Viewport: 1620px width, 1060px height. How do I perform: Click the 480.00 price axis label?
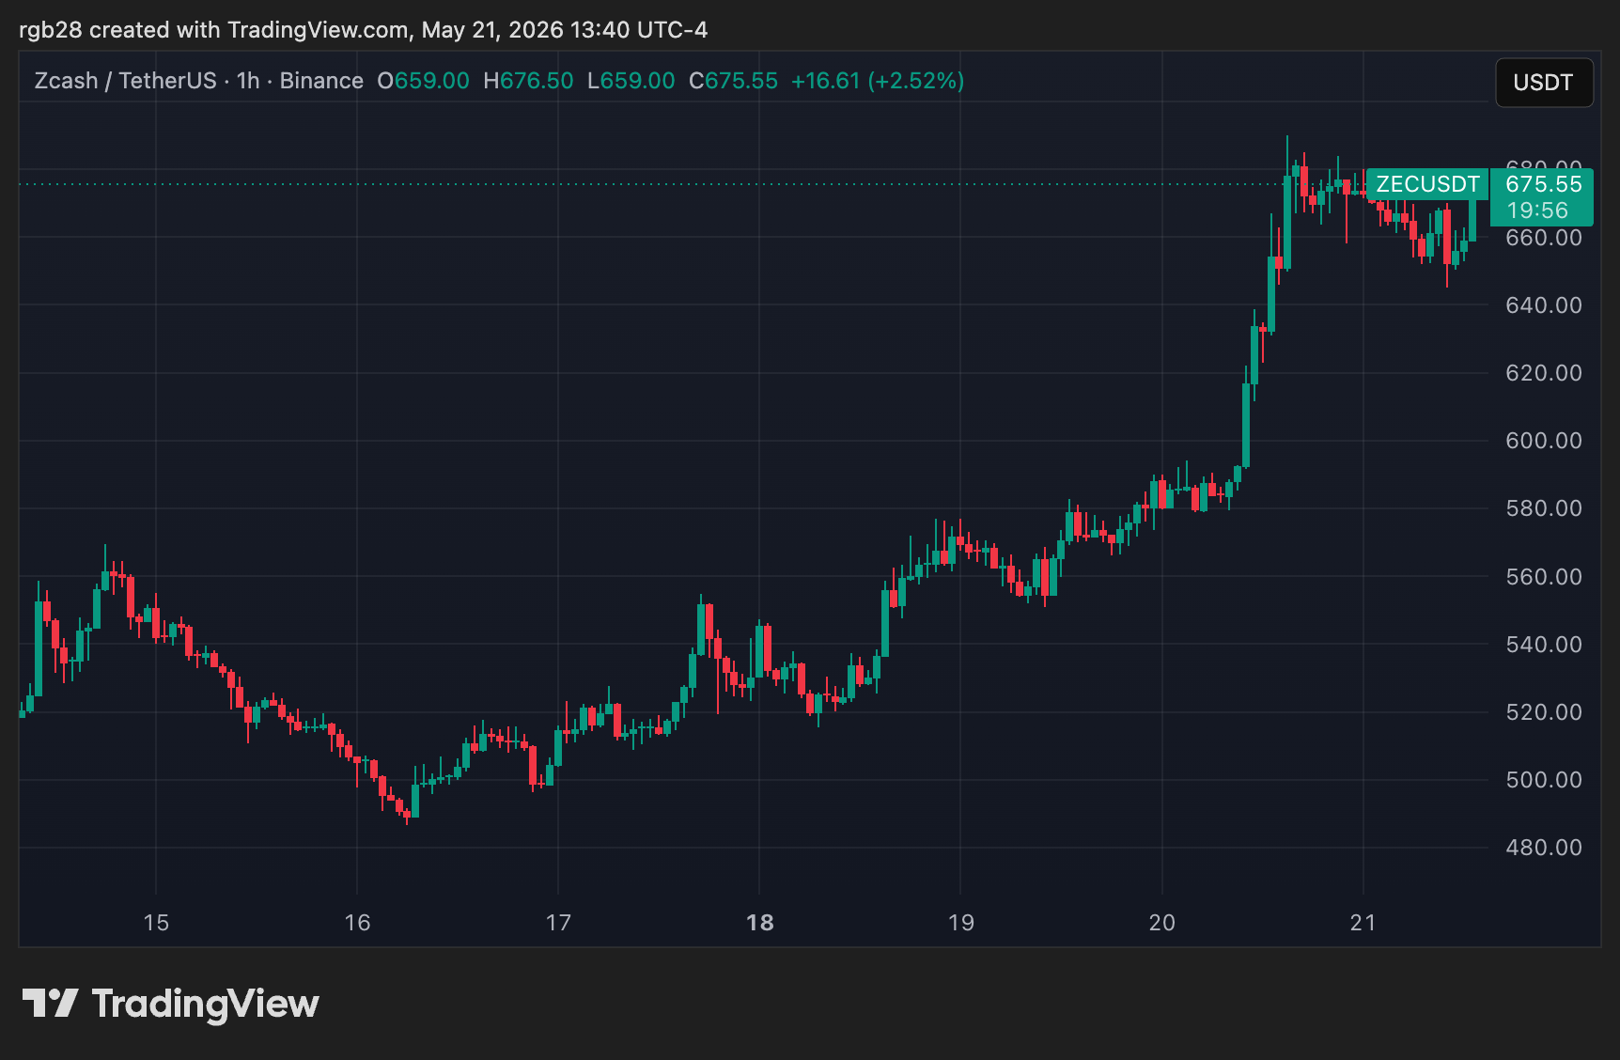click(x=1543, y=848)
